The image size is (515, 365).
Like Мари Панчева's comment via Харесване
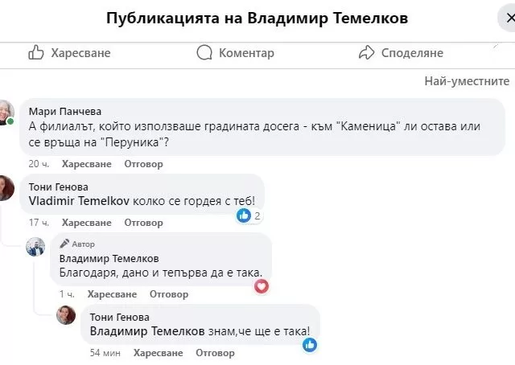[x=87, y=164]
